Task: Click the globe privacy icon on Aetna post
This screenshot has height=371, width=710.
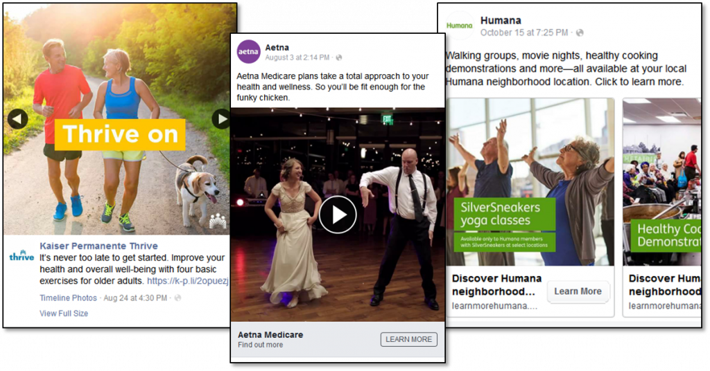Action: click(x=338, y=58)
